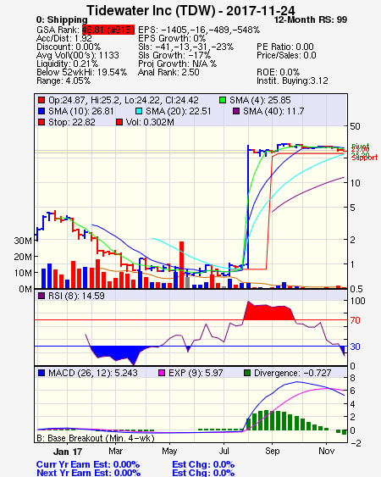Click the RSI (8): 14.59 legend text

click(x=76, y=296)
